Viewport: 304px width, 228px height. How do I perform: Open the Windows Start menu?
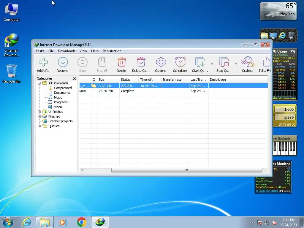[8, 222]
